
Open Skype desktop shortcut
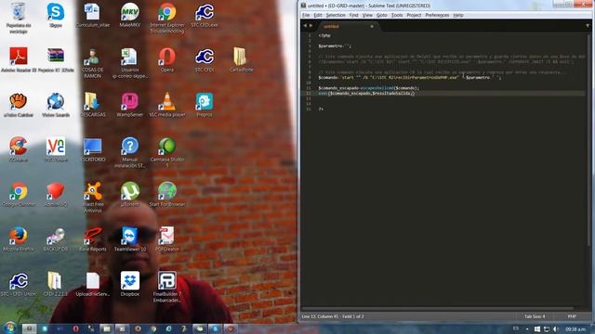(56, 15)
